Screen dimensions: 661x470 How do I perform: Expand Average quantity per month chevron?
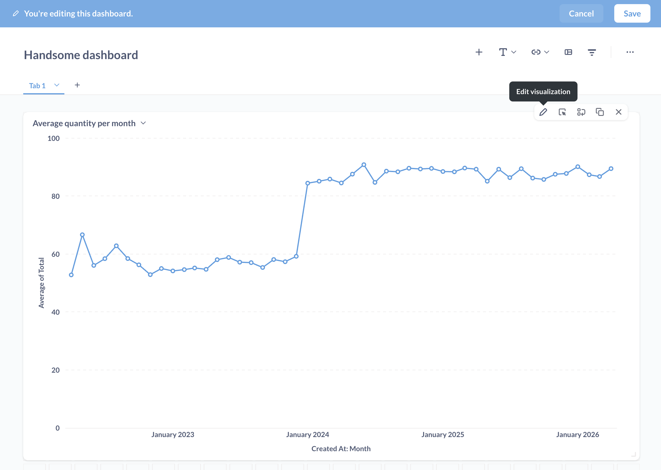(x=143, y=123)
